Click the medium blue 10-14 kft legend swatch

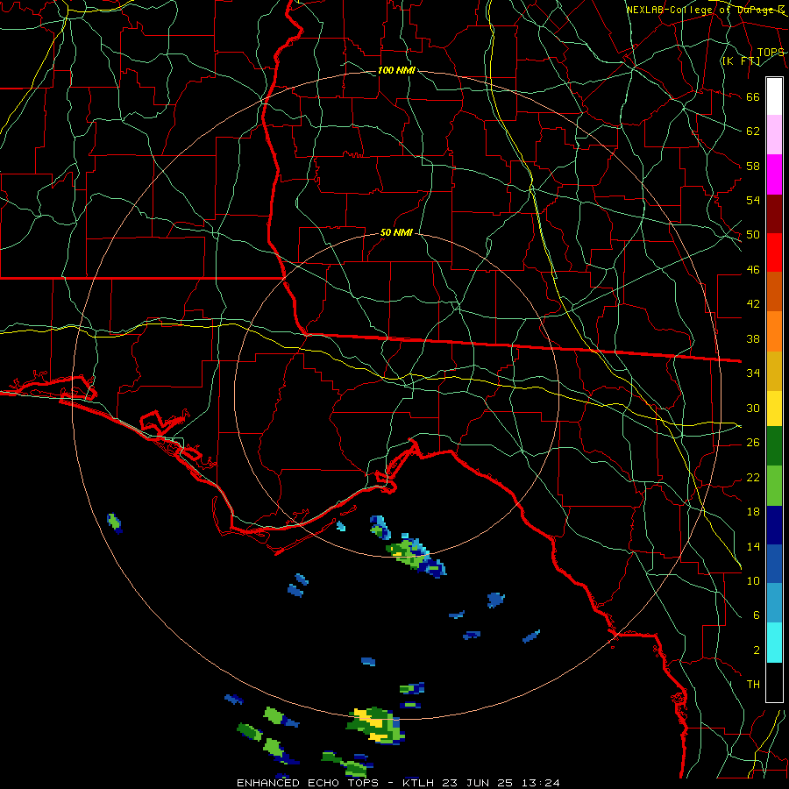pyautogui.click(x=774, y=564)
